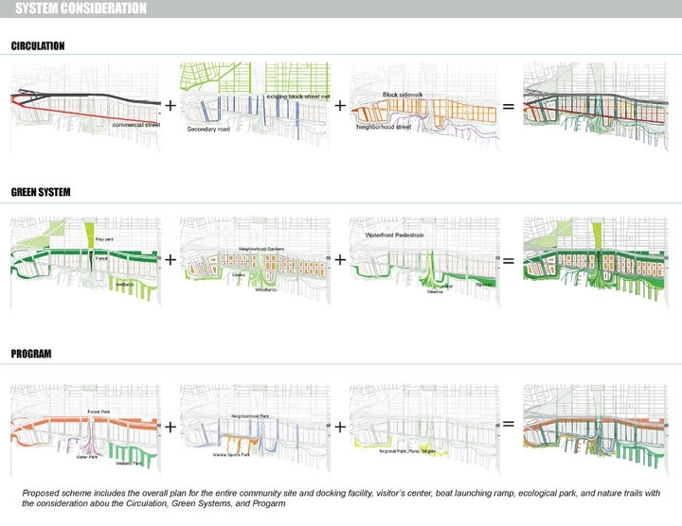Viewport: 682px width, 526px height.
Task: Click the 'Forest' label in Green System
Action: coord(101,258)
